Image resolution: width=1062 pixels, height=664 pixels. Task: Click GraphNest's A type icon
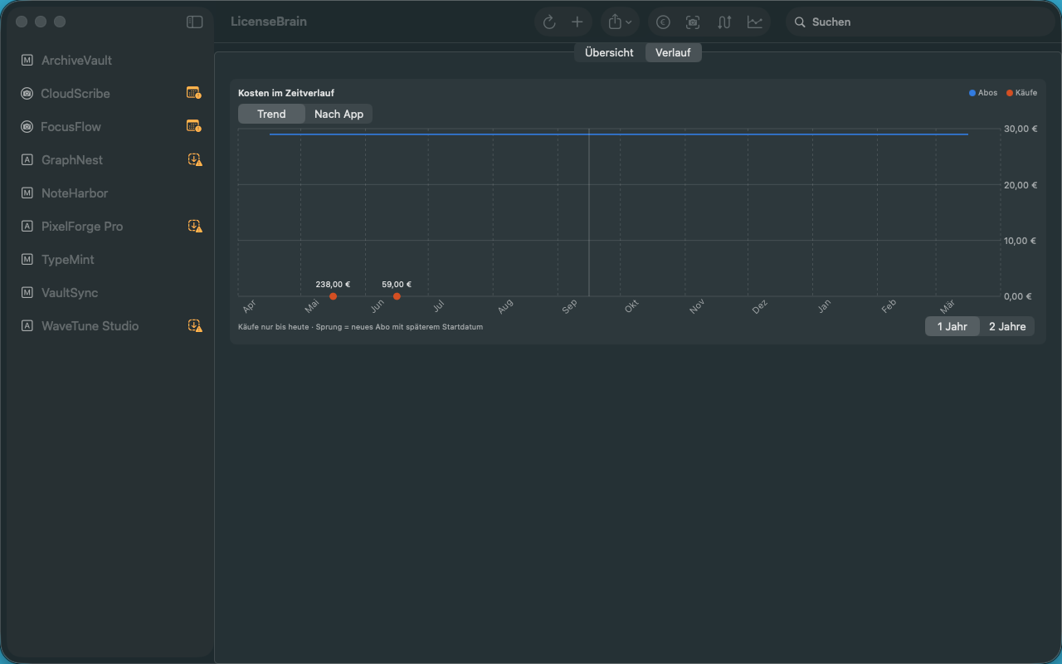(27, 160)
